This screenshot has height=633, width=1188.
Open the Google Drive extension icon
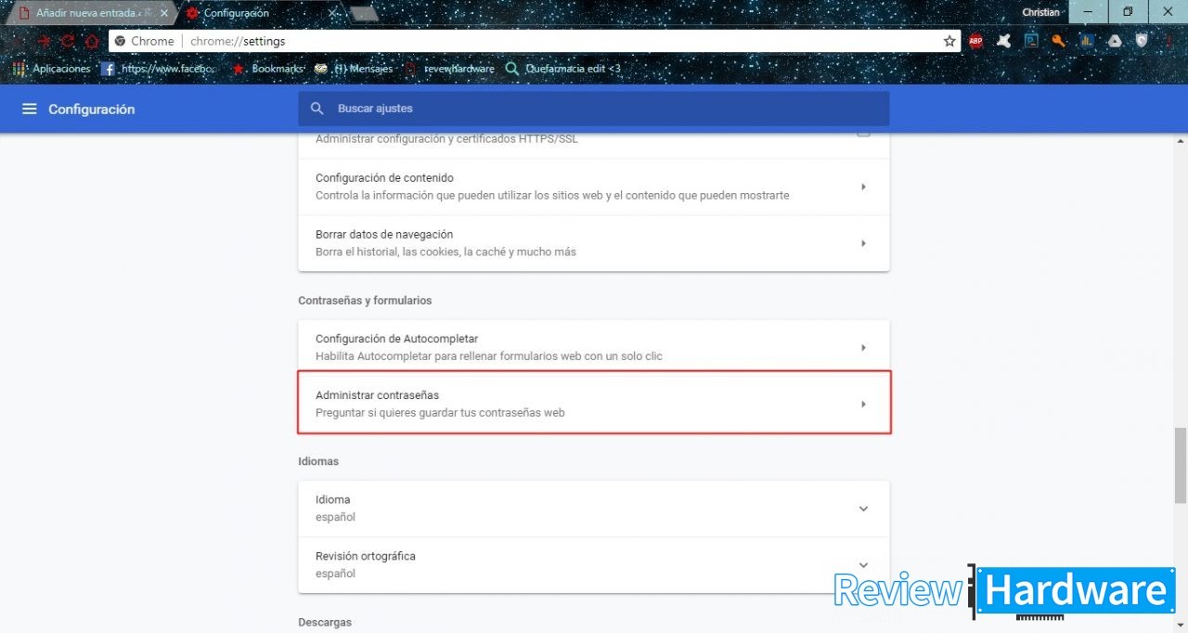coord(1114,41)
